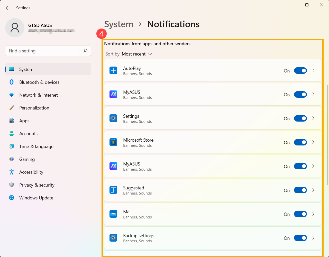
Task: Expand Backup settings notification options
Action: coord(313,238)
